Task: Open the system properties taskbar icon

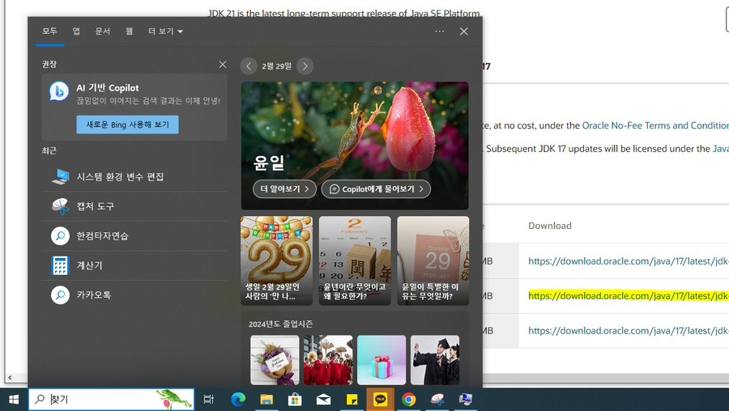Action: pyautogui.click(x=466, y=400)
